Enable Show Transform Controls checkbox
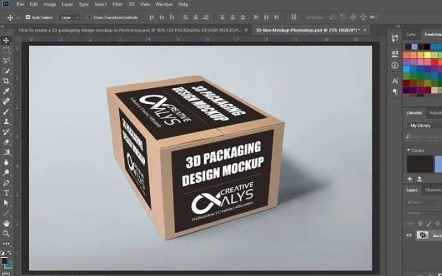Viewport: 442px width, 276px height. tap(89, 17)
